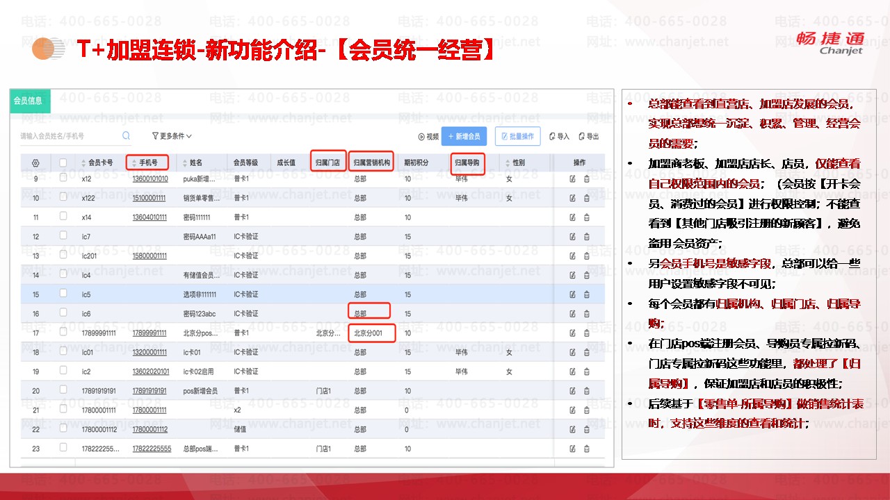890x500 pixels.
Task: Select the name cell 密码AAAa11
Action: 200,237
